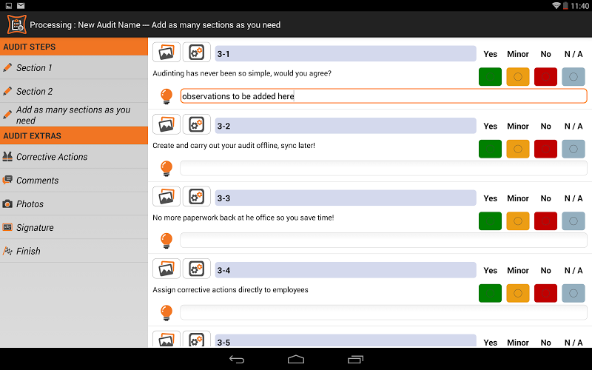The image size is (592, 370).
Task: Tap the Comments speech bubble icon
Action: (x=7, y=180)
